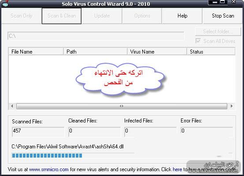The height and width of the screenshot is (176, 244).
Task: Click the scan progress bar
Action: (122, 155)
